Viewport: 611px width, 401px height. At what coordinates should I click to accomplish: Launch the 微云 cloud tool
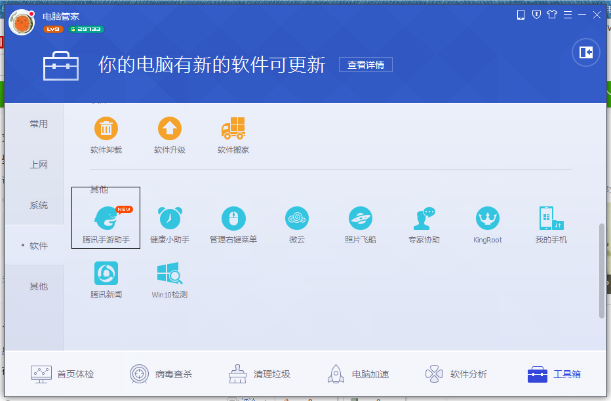point(296,225)
